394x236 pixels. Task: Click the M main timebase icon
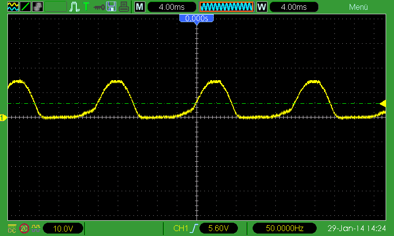point(140,7)
